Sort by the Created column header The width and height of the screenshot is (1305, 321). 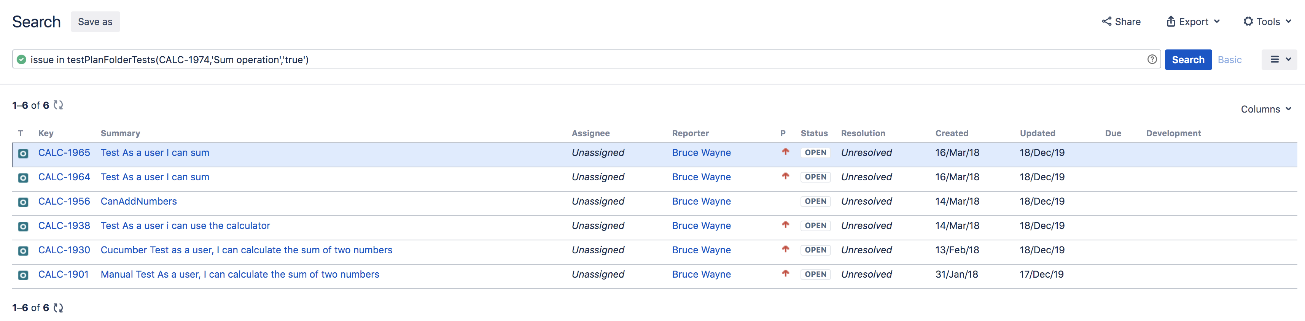click(952, 133)
